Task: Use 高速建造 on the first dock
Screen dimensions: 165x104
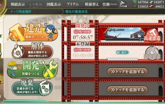Action: point(152,35)
